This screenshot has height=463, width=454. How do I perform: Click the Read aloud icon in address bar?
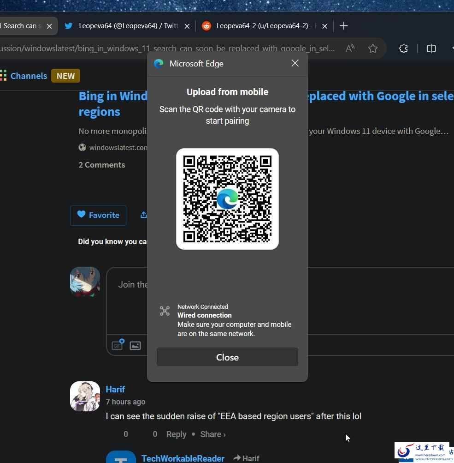[350, 48]
